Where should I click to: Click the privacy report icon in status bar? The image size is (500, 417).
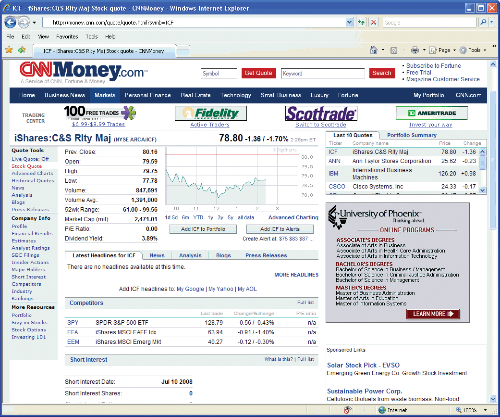point(347,410)
